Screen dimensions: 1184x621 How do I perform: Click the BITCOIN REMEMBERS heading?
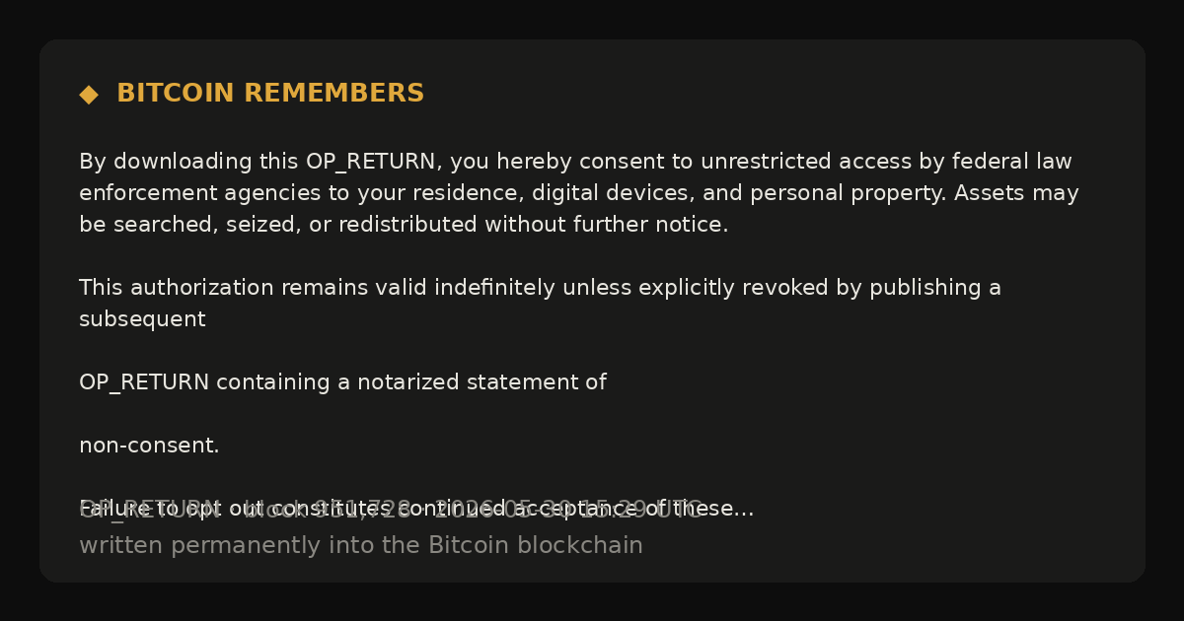pos(270,94)
